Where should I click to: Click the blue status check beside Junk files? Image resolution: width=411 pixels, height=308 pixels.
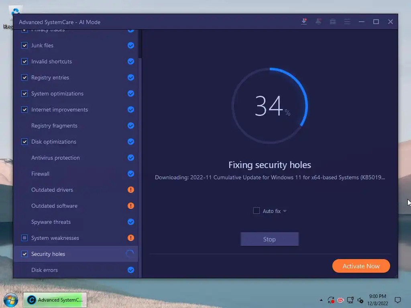tap(131, 45)
